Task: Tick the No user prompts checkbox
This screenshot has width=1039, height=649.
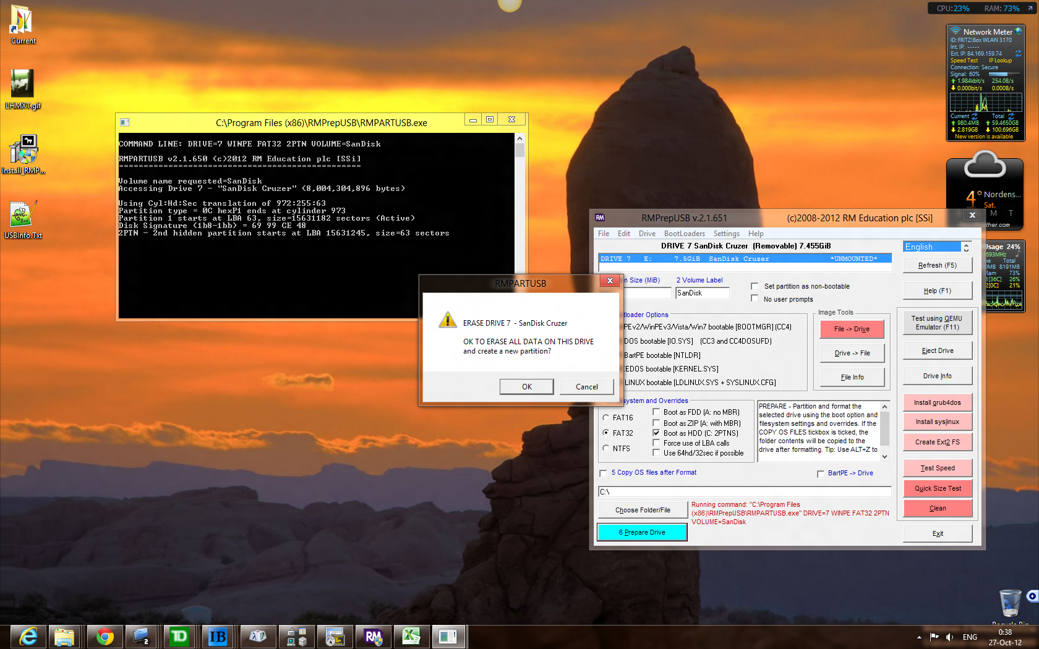Action: tap(755, 299)
